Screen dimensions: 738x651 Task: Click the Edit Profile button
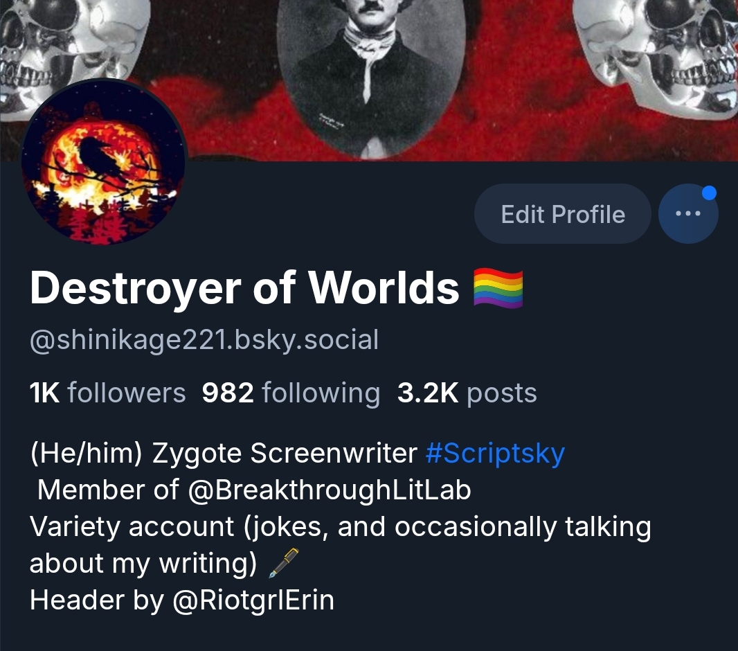click(x=562, y=214)
